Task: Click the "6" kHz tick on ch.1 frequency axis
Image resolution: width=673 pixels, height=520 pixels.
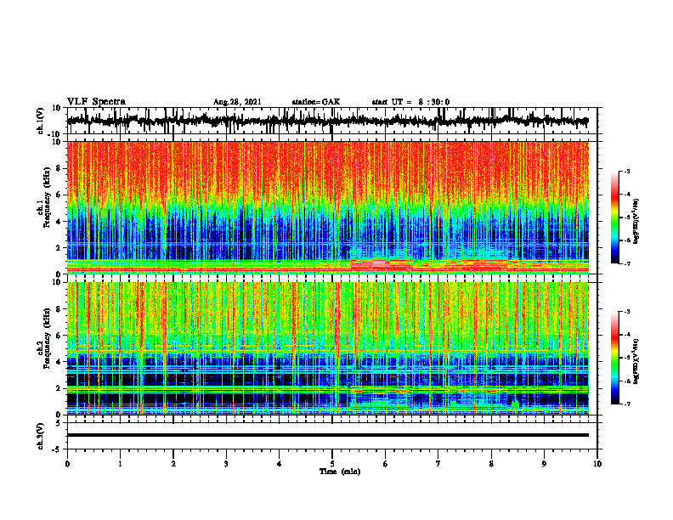Action: click(59, 195)
